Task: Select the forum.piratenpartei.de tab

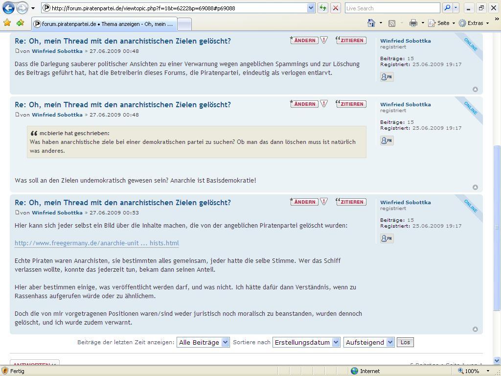Action: 104,24
